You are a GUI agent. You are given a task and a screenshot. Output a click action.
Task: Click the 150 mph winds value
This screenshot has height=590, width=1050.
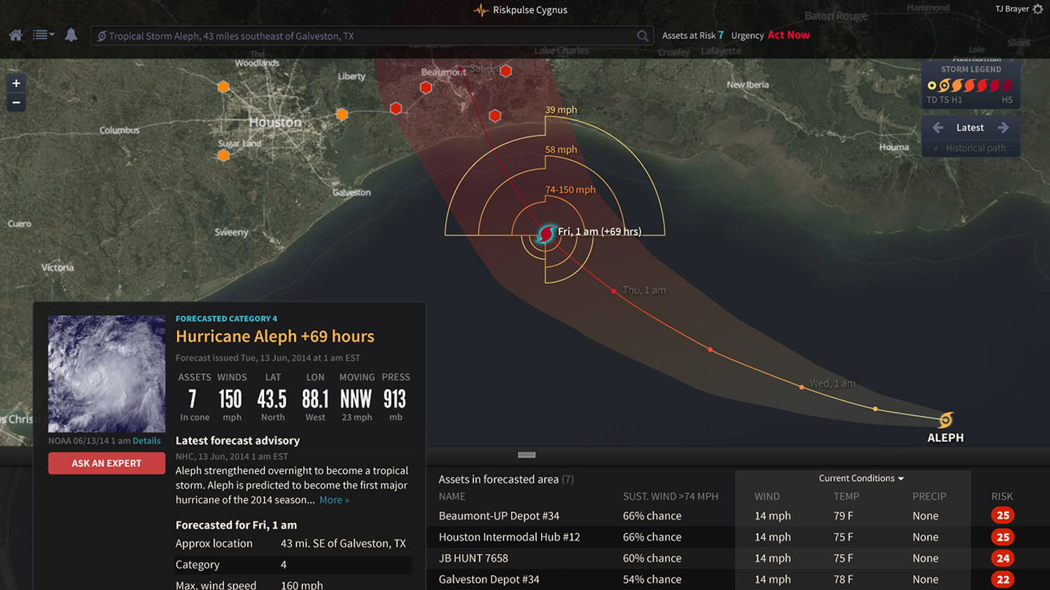230,399
